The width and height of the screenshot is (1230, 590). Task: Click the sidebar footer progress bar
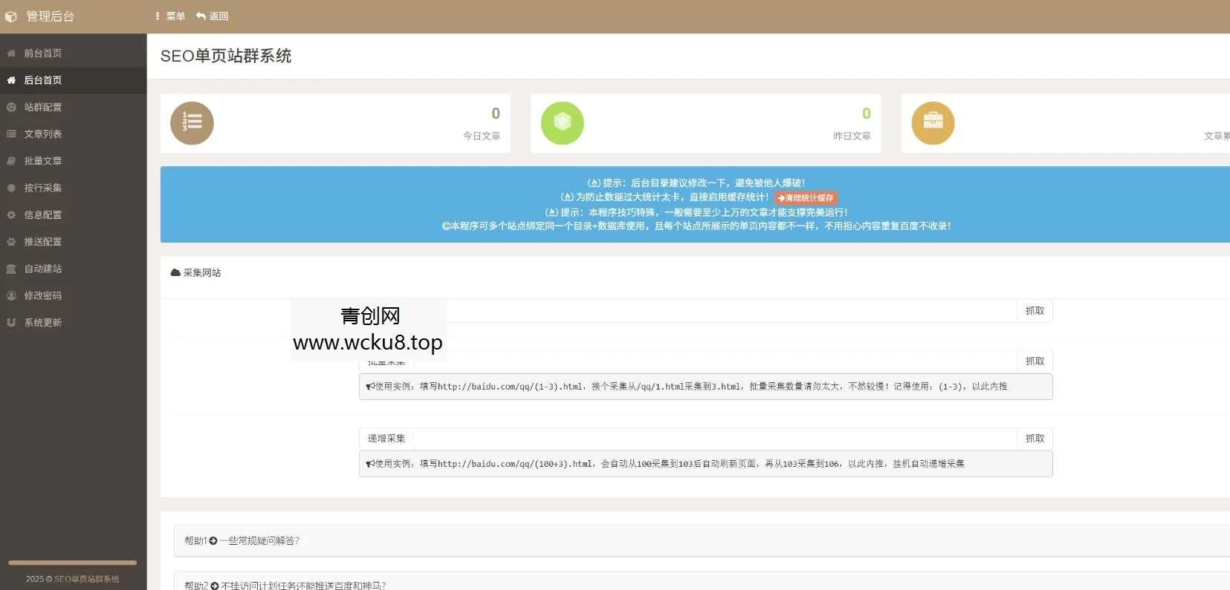click(72, 563)
